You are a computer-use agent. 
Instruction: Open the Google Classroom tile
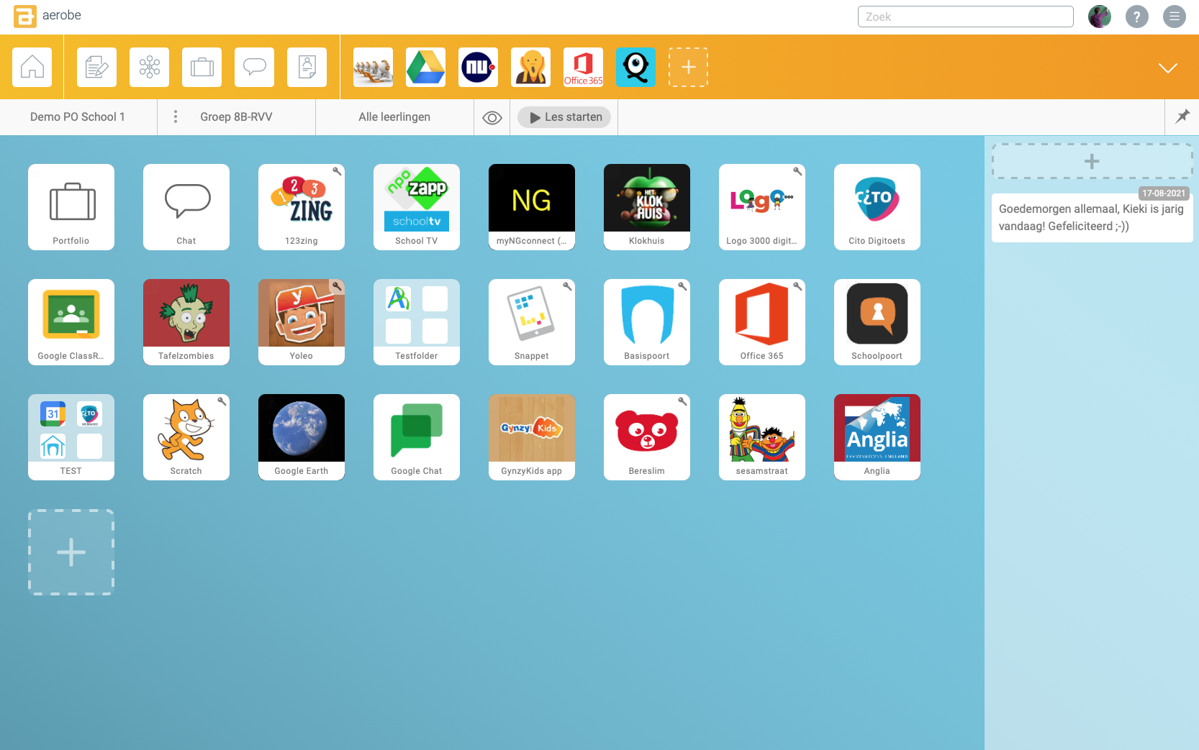click(71, 322)
